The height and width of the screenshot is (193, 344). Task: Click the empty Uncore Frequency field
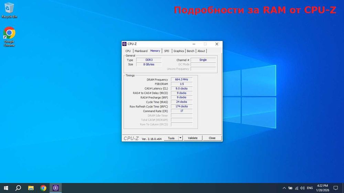[x=203, y=69]
